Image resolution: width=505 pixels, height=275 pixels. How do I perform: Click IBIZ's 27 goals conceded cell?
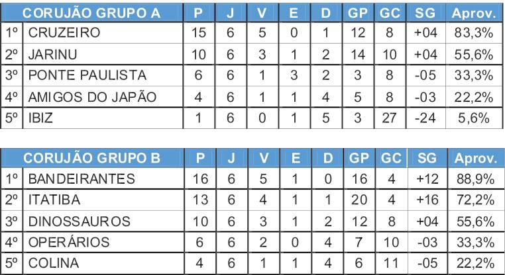390,118
